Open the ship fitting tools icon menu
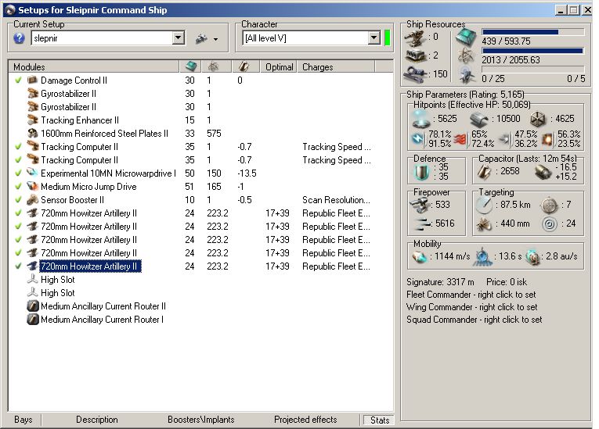This screenshot has width=599, height=429. coord(201,38)
